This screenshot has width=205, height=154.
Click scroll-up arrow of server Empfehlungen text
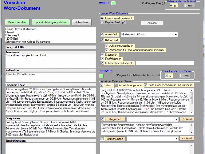(191, 145)
